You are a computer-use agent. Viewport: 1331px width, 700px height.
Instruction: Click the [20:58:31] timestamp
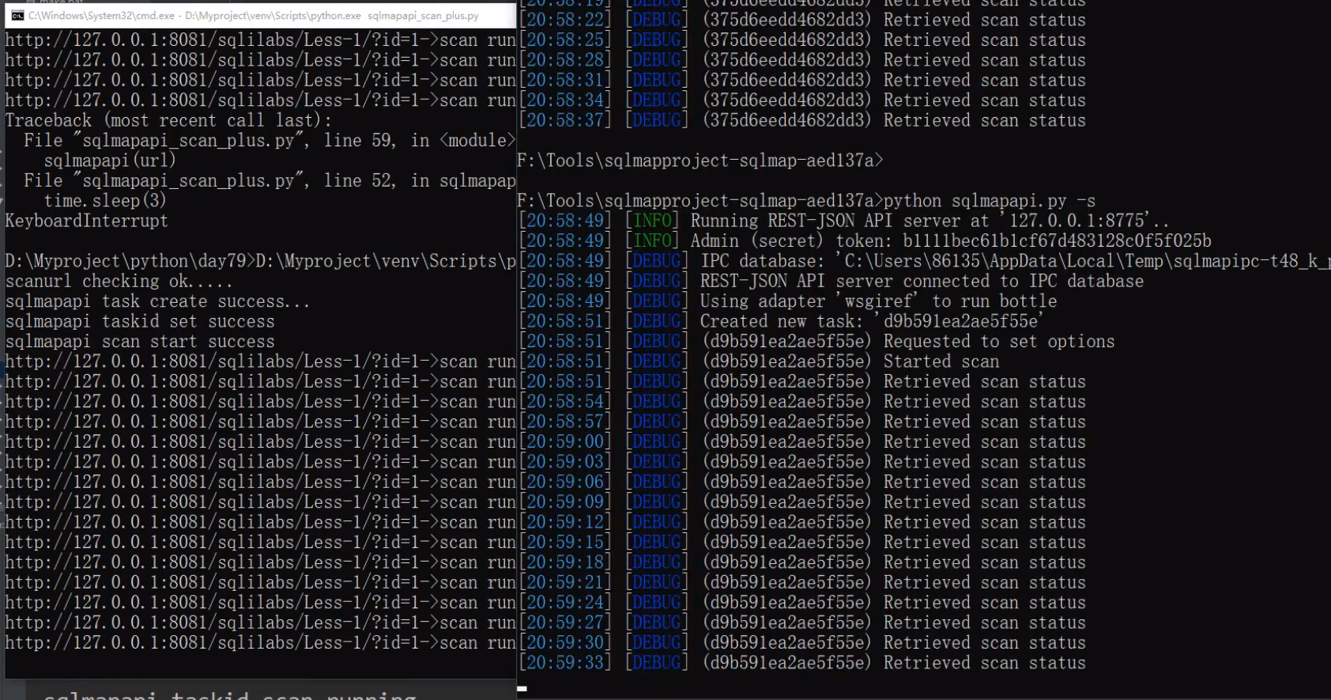565,80
